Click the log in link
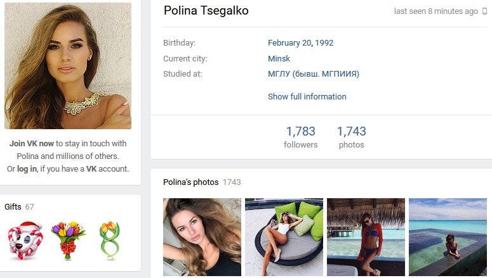Screen dimensions: 492x278 [x=27, y=169]
